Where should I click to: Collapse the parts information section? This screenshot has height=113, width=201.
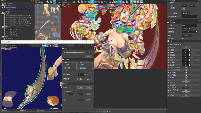pyautogui.click(x=168, y=22)
